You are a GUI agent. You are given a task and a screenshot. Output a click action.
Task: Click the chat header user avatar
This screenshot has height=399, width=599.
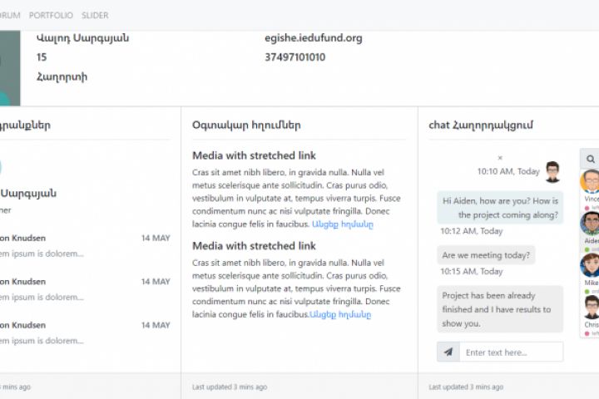tap(553, 171)
